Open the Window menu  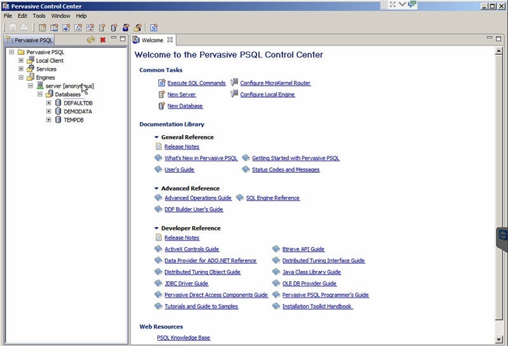pos(60,16)
